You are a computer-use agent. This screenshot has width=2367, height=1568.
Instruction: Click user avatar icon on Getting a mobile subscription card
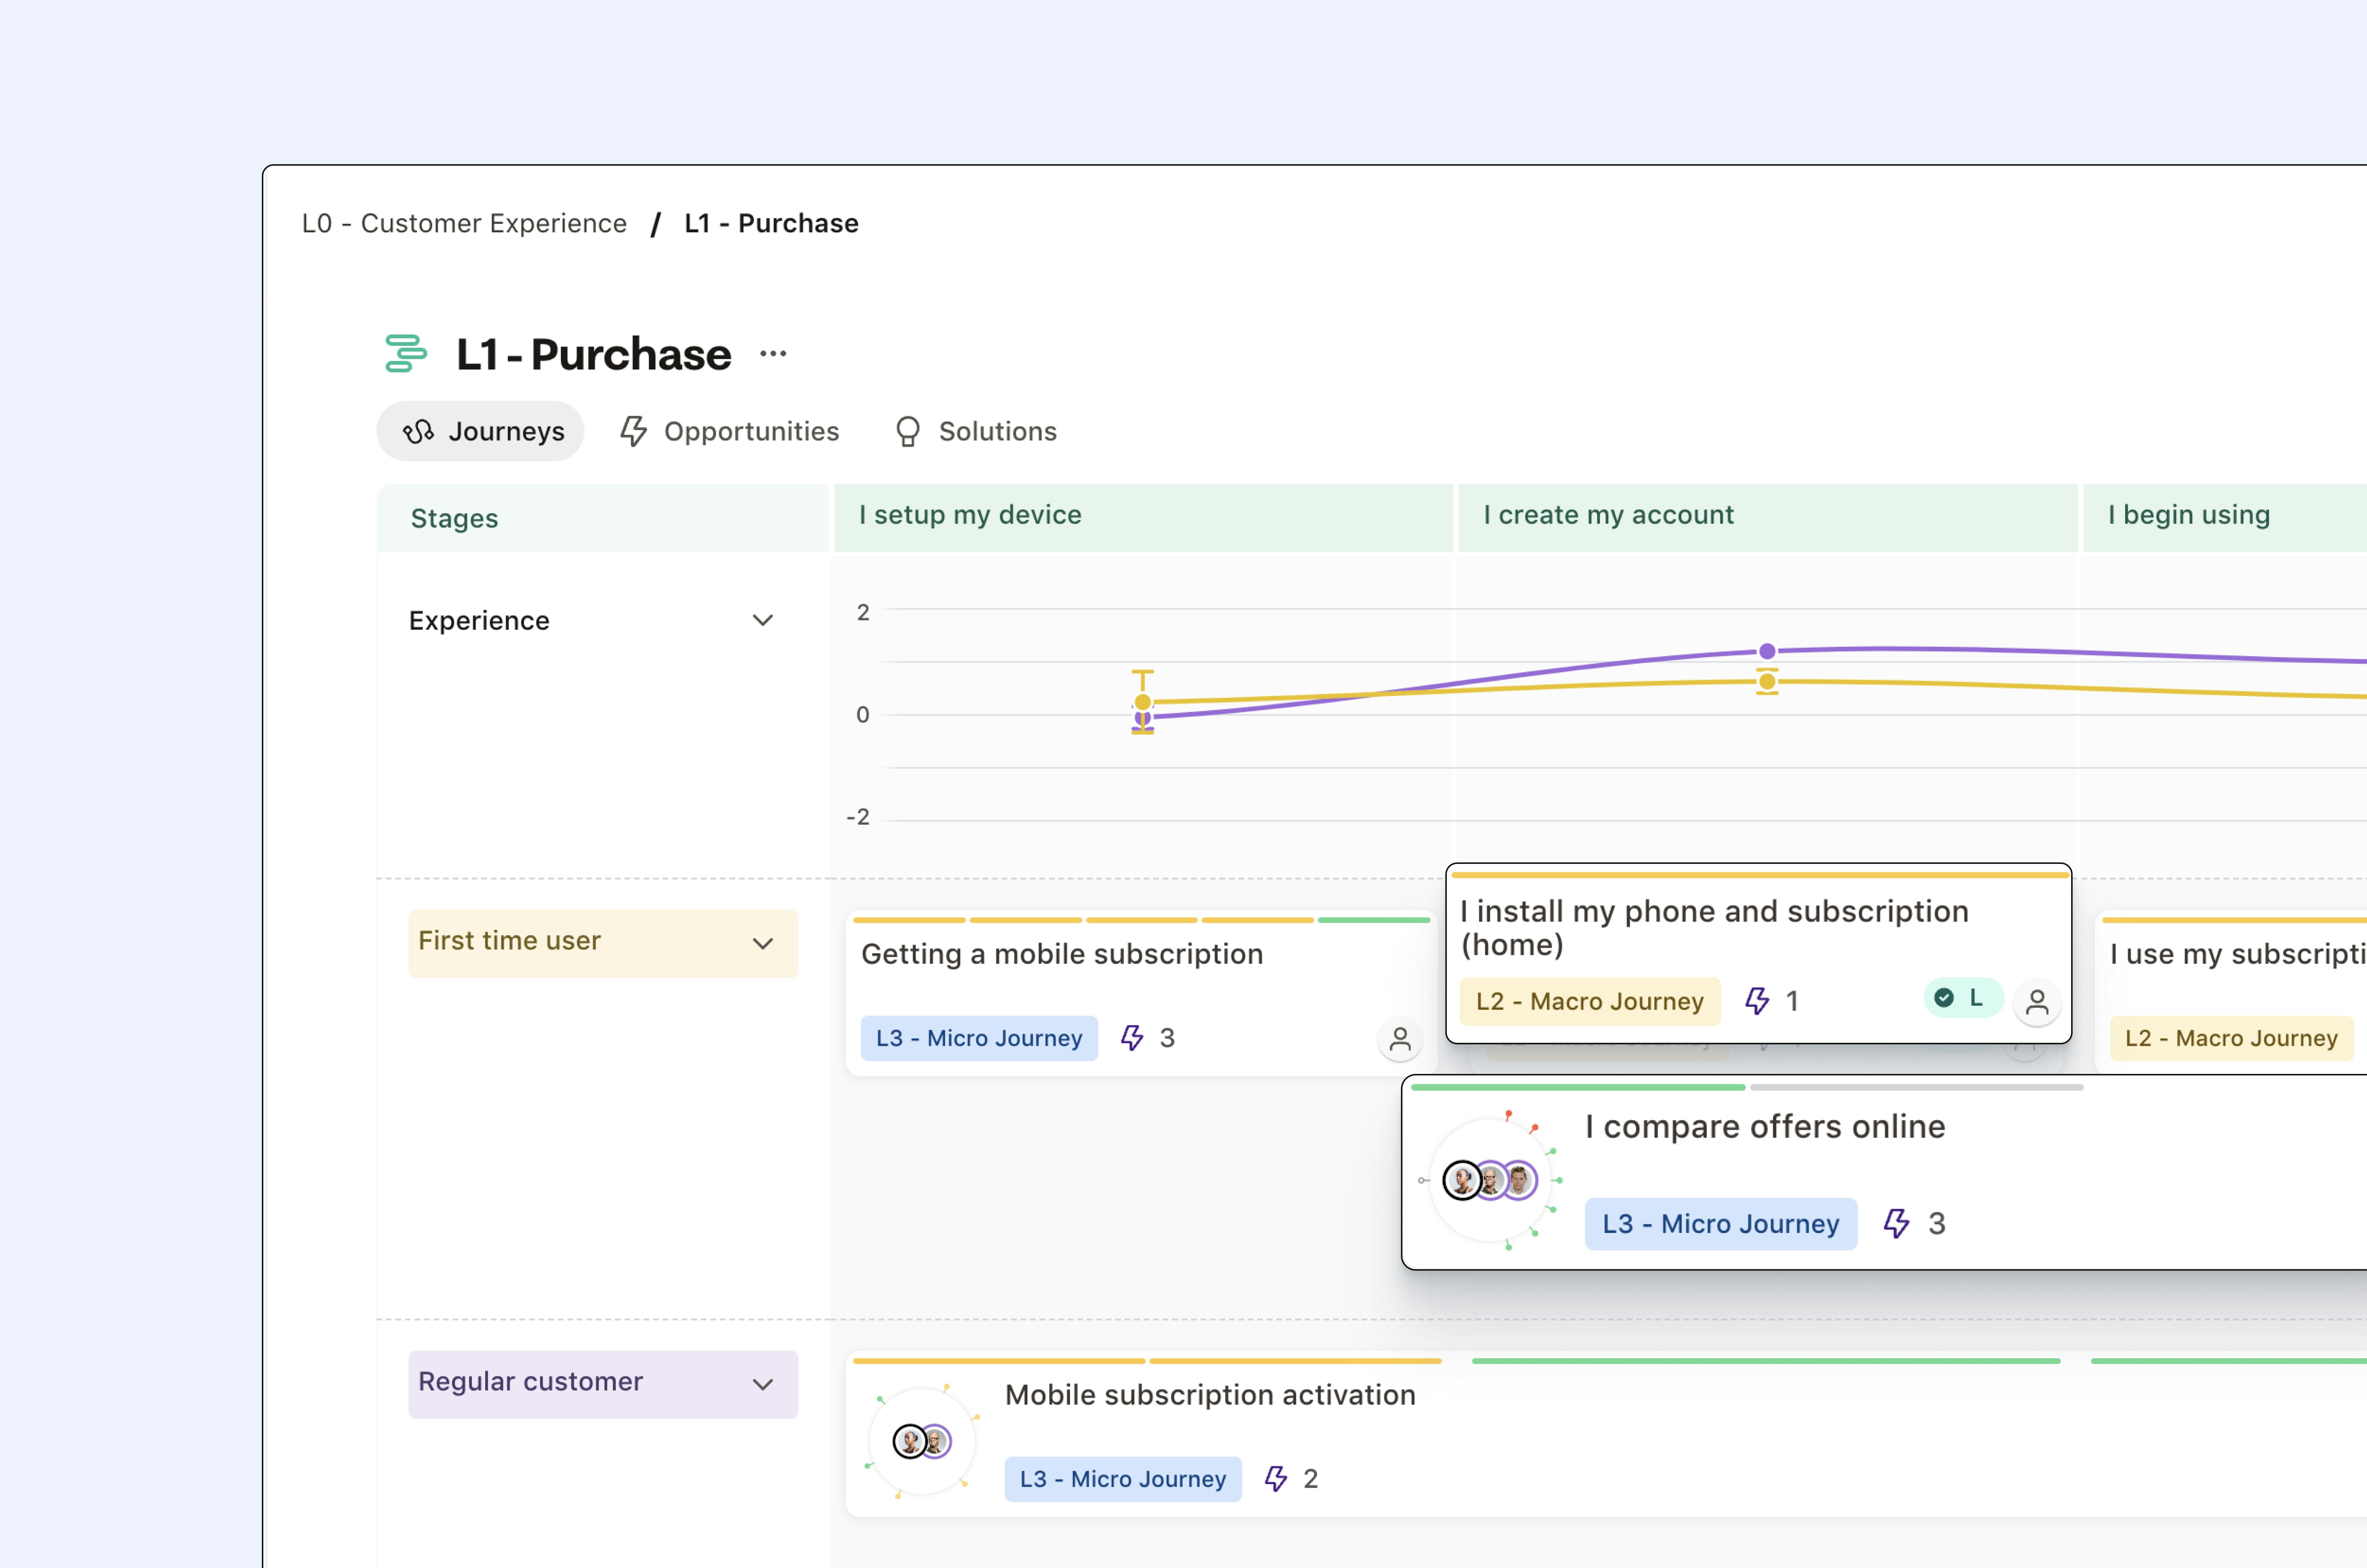point(1400,1040)
